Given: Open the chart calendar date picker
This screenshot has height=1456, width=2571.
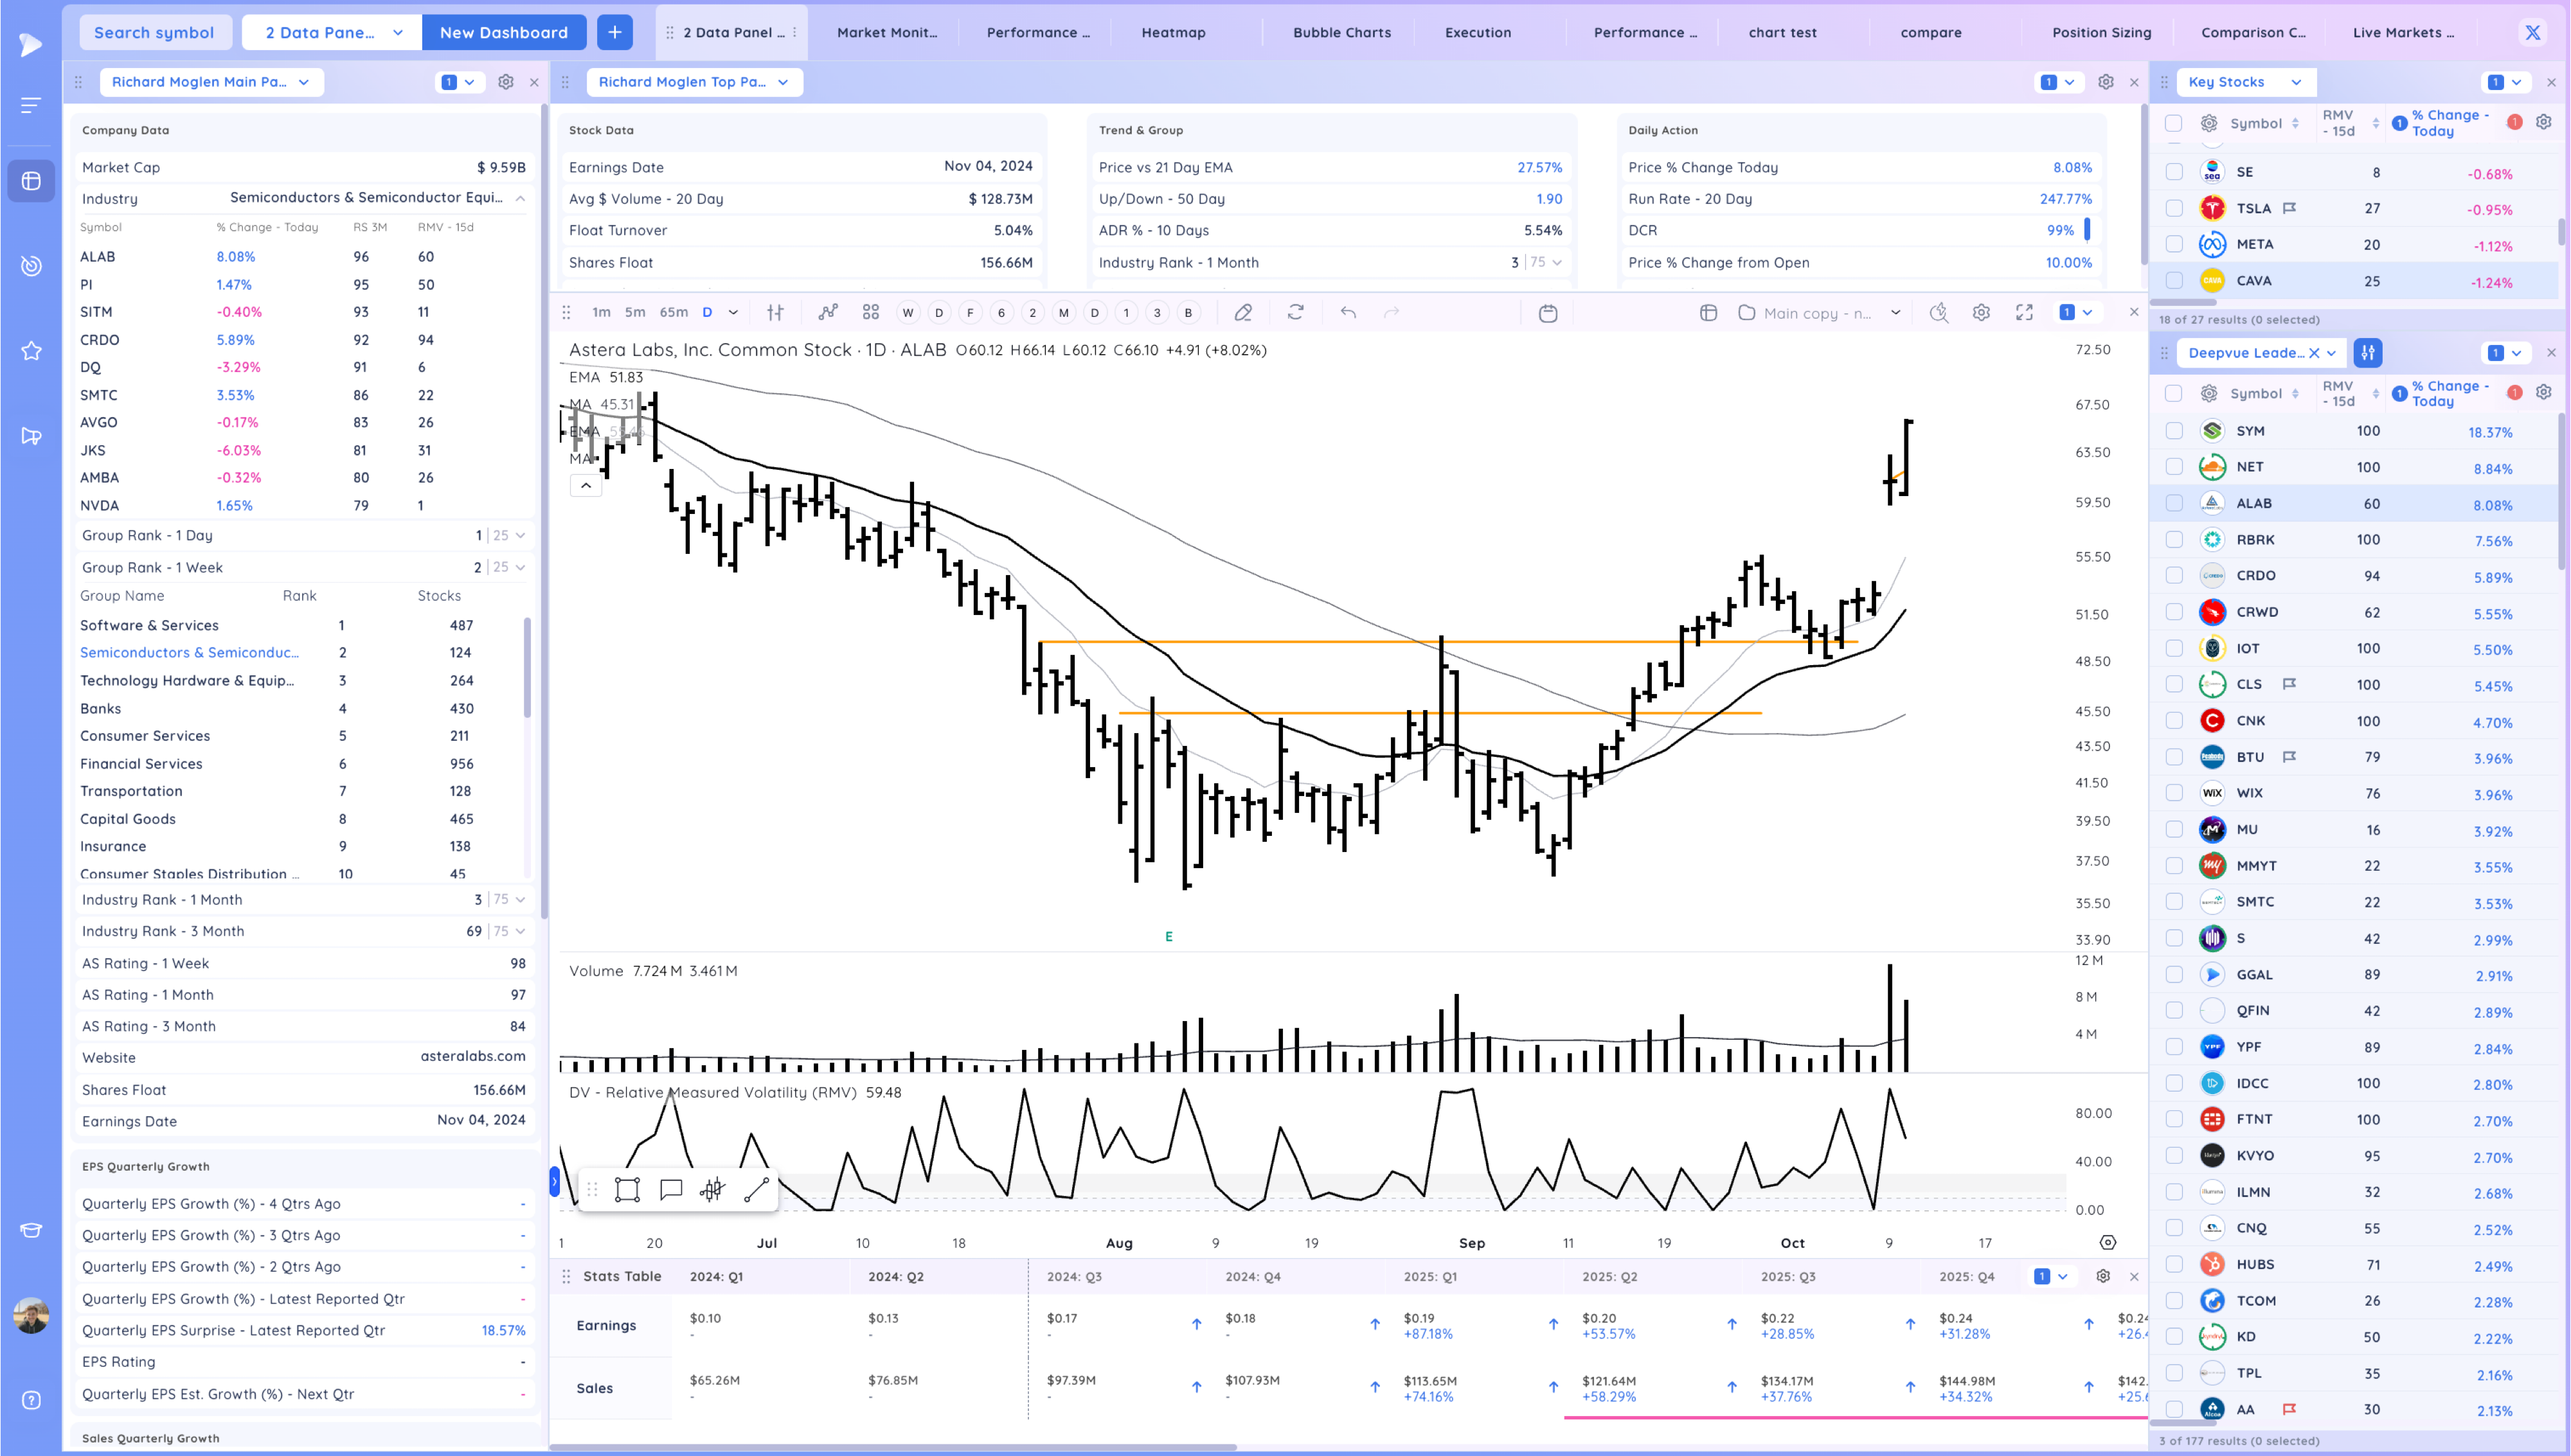Looking at the screenshot, I should [1548, 313].
